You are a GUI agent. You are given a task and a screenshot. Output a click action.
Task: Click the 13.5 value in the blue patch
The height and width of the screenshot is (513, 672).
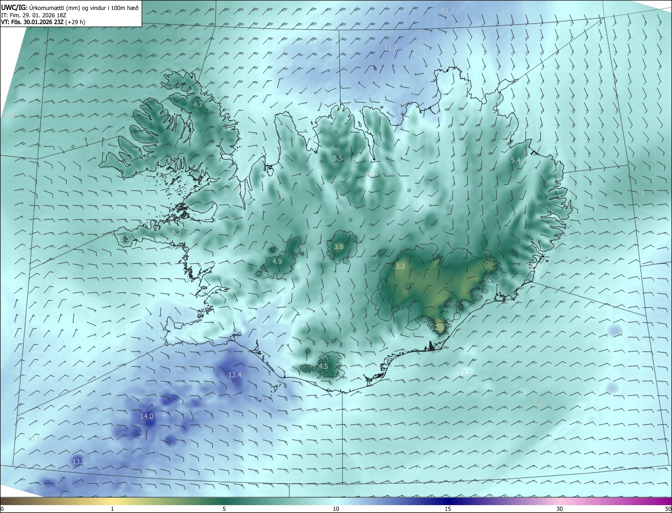tap(79, 462)
